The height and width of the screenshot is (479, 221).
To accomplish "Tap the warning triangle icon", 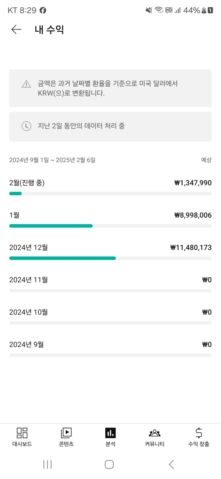I will [26, 84].
